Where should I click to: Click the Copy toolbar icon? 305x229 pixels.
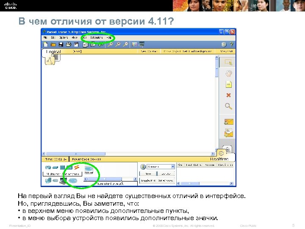point(86,45)
